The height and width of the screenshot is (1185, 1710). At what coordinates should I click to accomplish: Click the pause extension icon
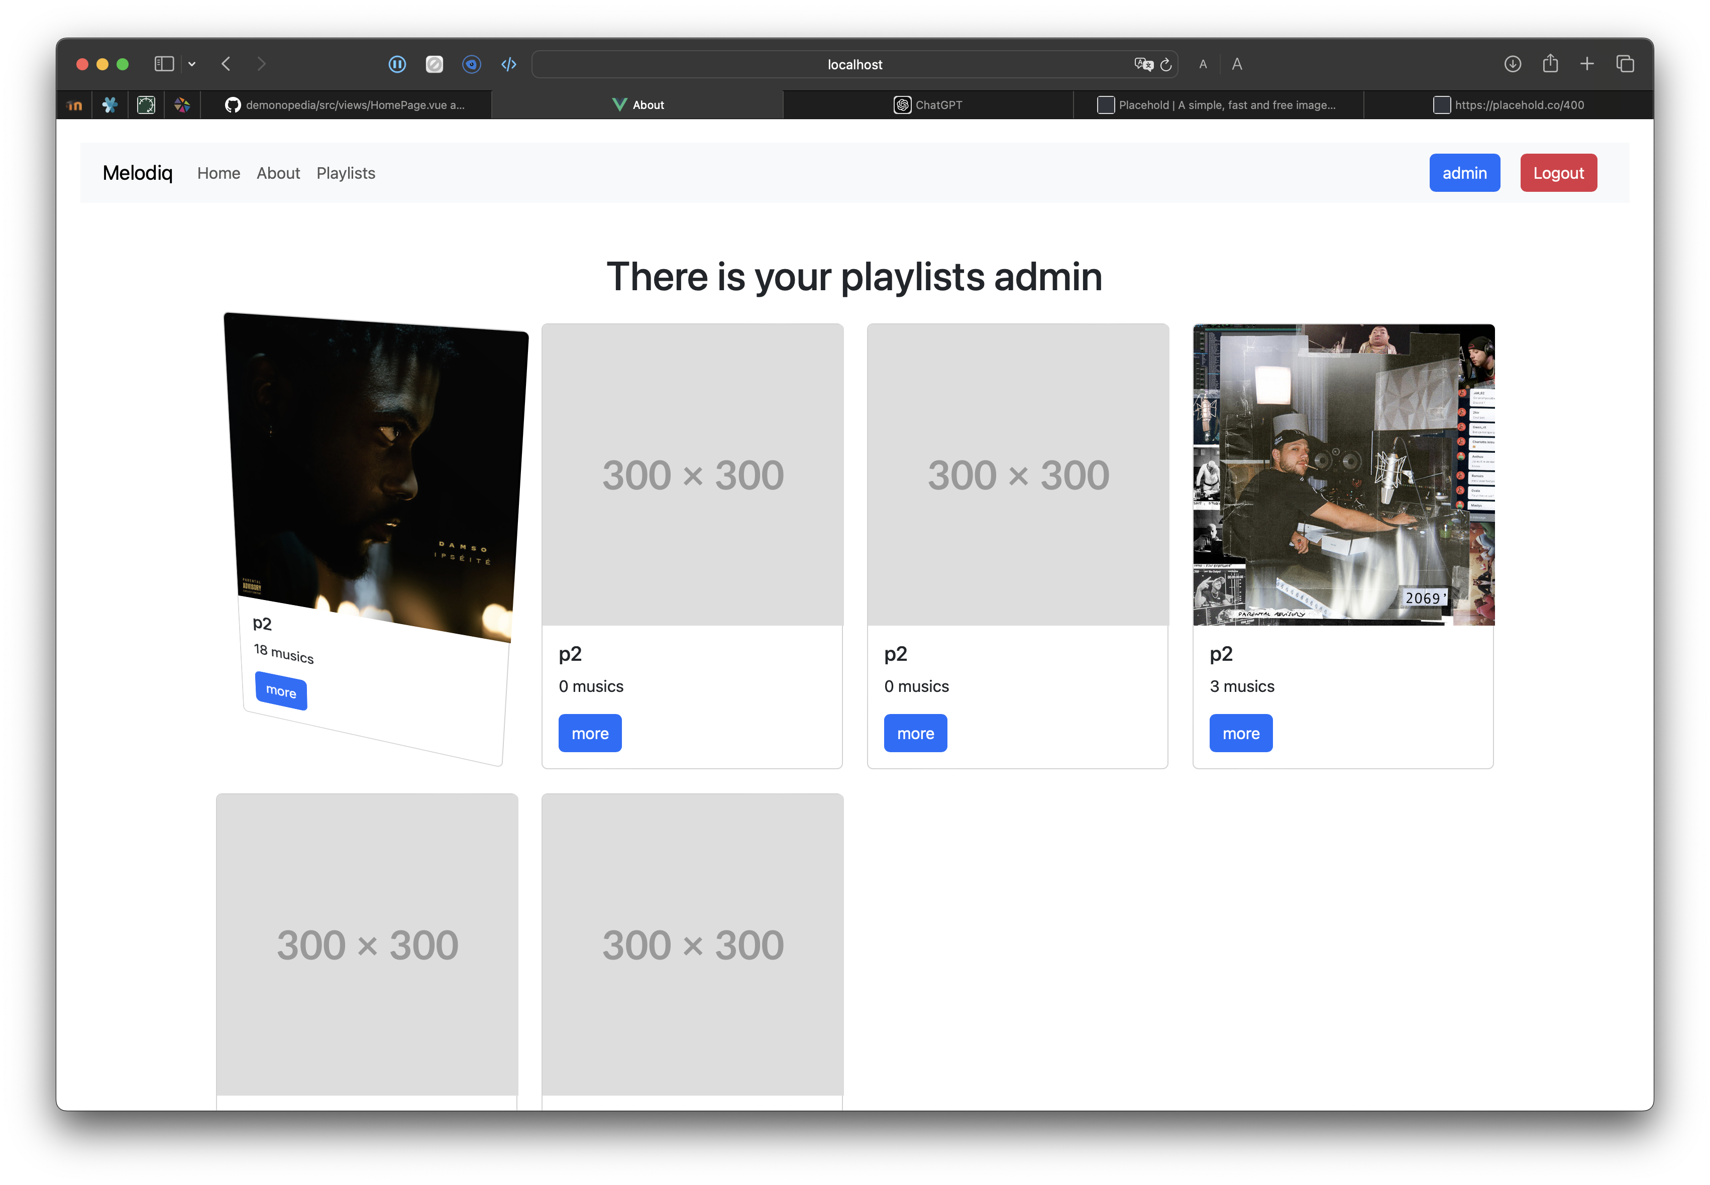(x=397, y=65)
